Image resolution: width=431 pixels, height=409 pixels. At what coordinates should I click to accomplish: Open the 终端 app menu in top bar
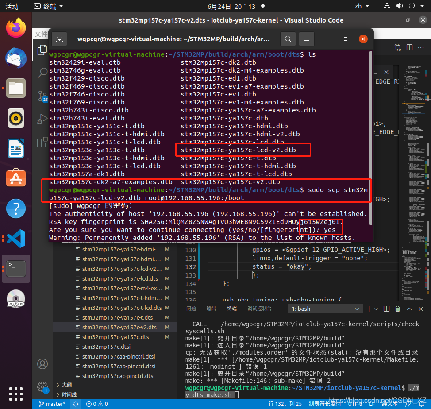pos(48,6)
